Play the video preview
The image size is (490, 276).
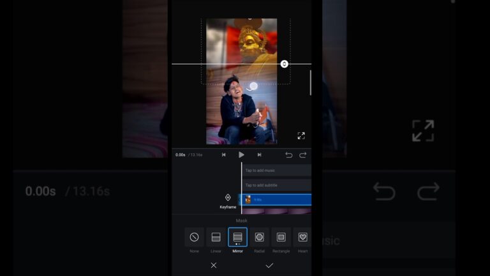coord(241,155)
